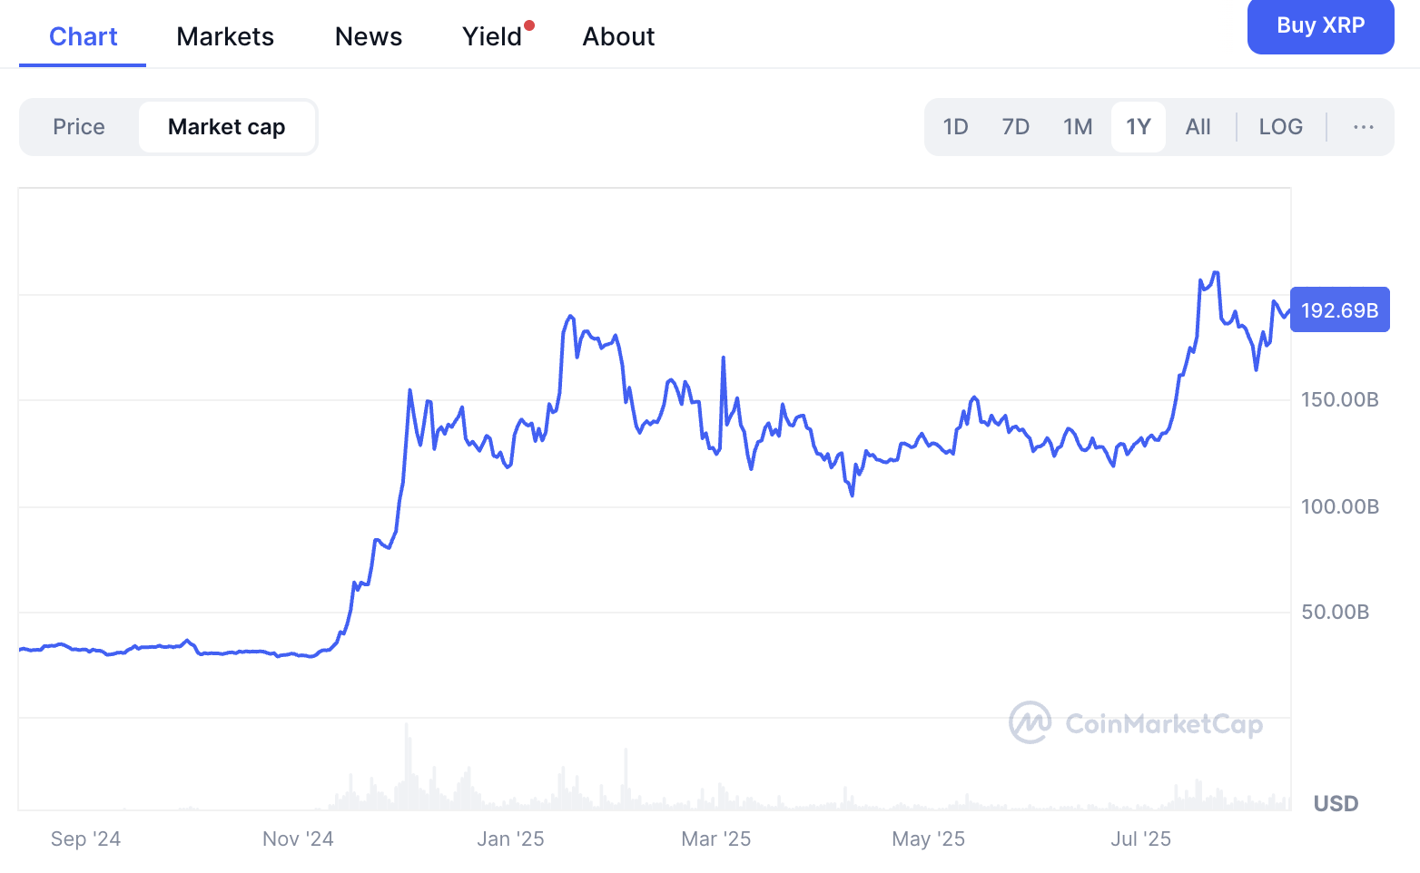Image resolution: width=1420 pixels, height=873 pixels.
Task: Click the Buy XRP button
Action: (x=1320, y=27)
